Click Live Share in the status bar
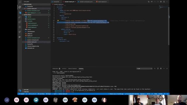187x105 pixels. tap(41, 94)
